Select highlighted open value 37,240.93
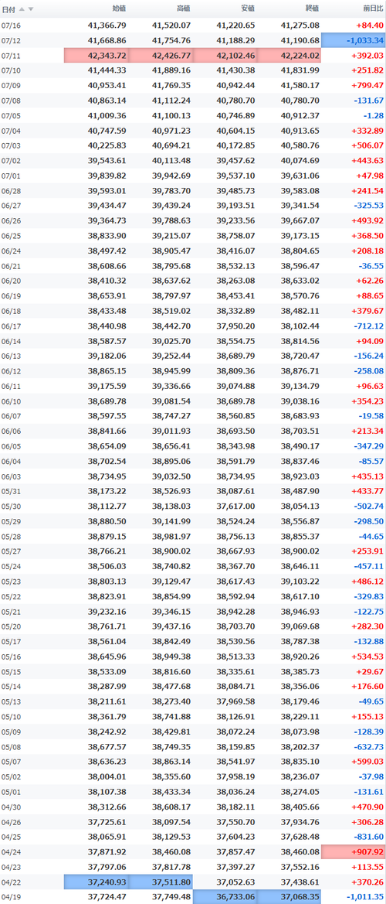The height and width of the screenshot is (904, 386). tap(96, 882)
